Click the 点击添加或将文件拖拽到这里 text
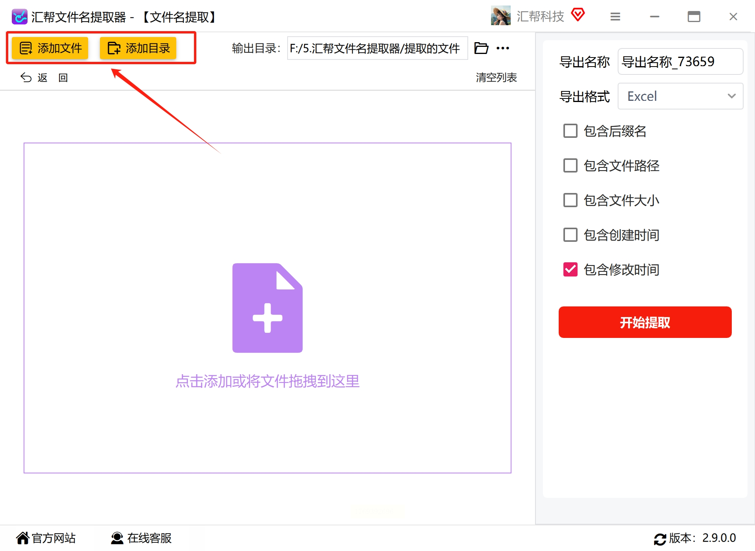Screen dimensions: 755x551 [268, 381]
